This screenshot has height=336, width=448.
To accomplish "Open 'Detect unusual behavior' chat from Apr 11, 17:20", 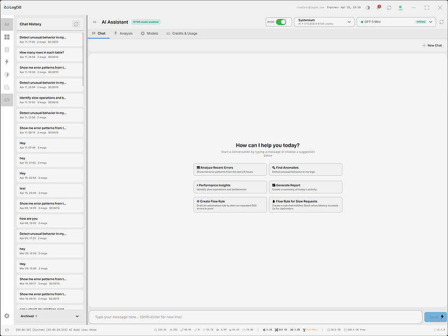I will 50,39.
